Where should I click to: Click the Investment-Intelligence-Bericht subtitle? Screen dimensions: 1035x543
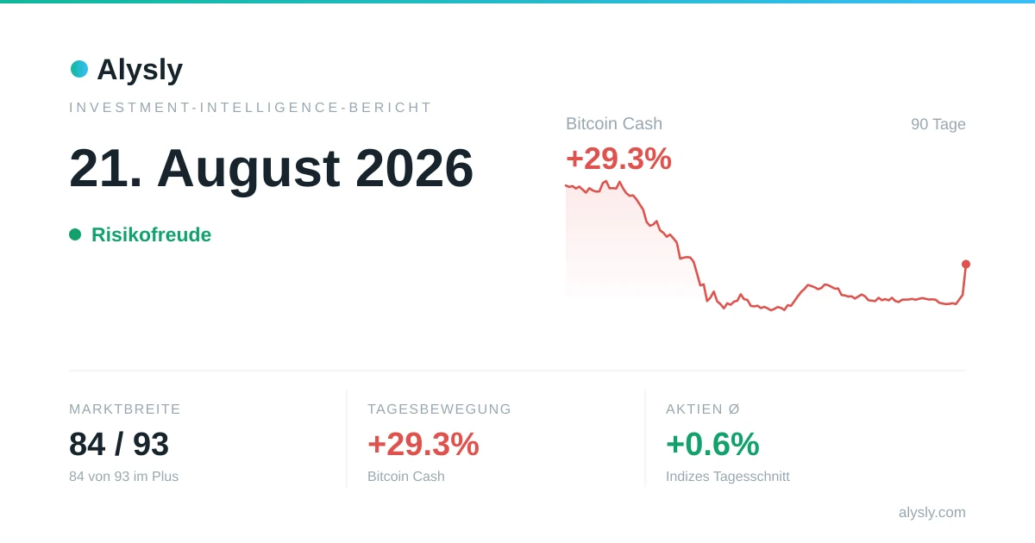click(x=250, y=108)
